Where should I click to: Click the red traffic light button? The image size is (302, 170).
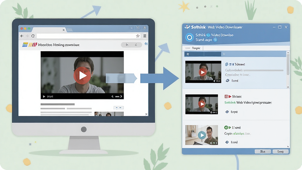pyautogui.click(x=22, y=29)
